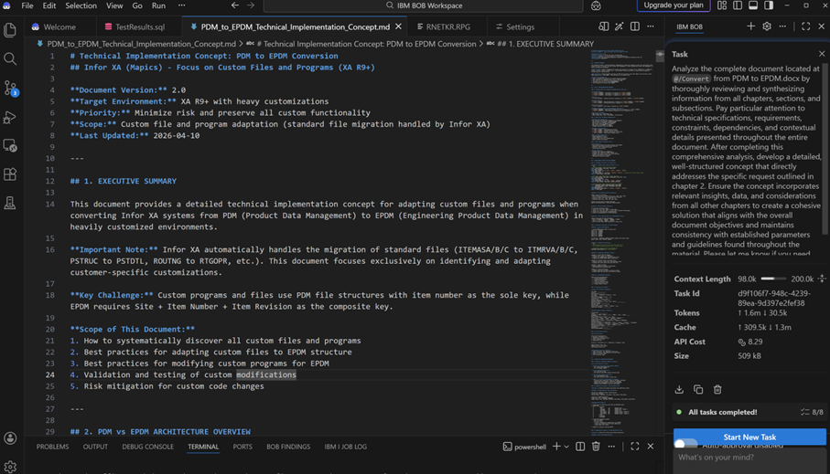Open the Run and Debug view
Screen dimensions: 830x474
click(11, 117)
